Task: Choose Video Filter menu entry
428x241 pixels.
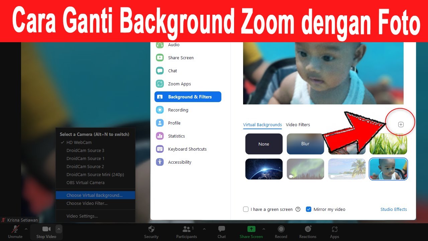Action: tap(95, 203)
